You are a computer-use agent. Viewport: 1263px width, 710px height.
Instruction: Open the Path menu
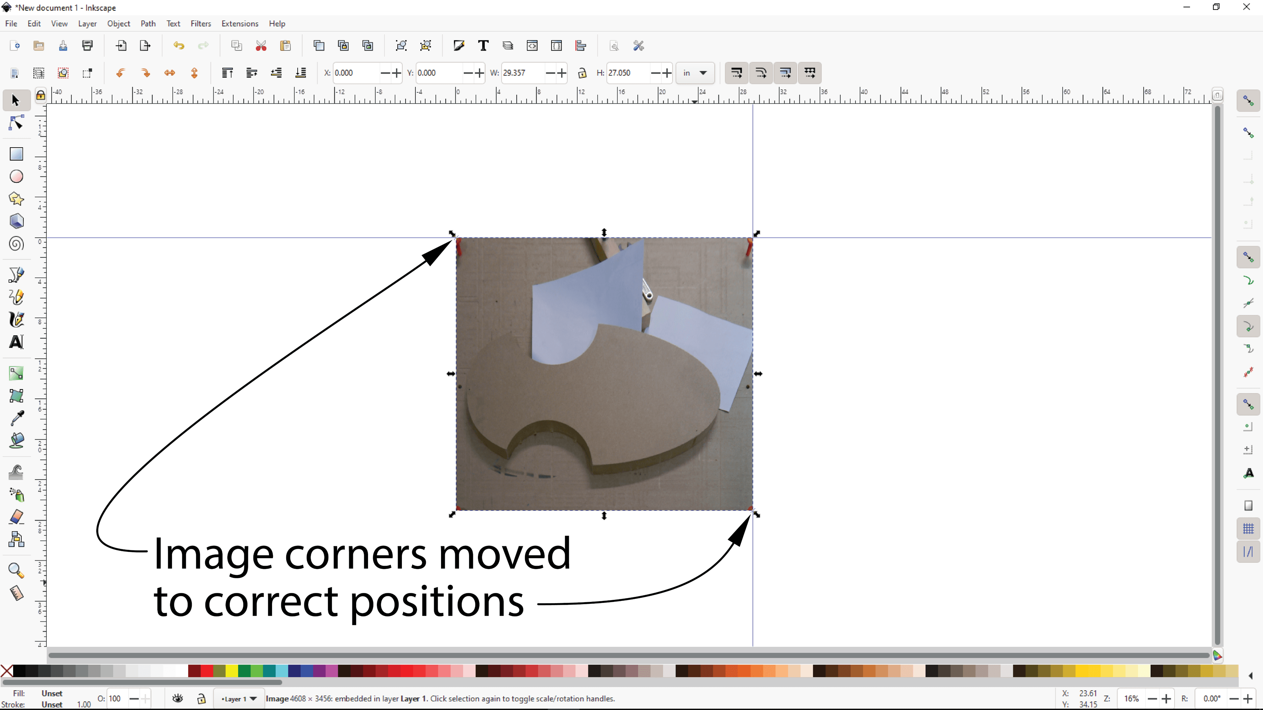pyautogui.click(x=148, y=23)
